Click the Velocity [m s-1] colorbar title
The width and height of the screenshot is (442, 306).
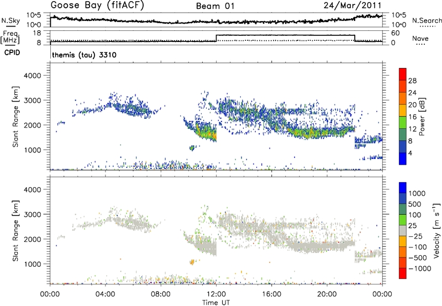[x=436, y=230]
